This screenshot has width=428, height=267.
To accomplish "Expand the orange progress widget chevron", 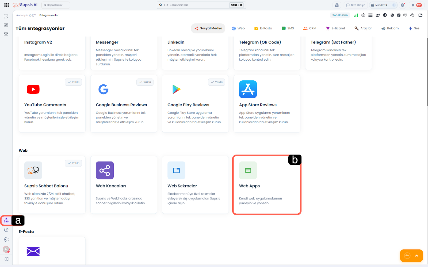I will pyautogui.click(x=416, y=256).
